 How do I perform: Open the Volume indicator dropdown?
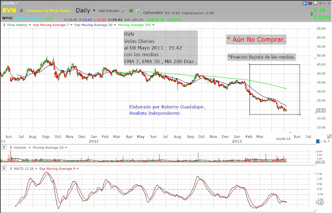pyautogui.click(x=22, y=147)
